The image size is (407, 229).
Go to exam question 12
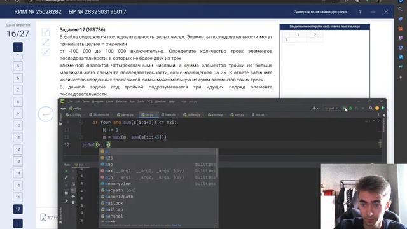pos(18,149)
